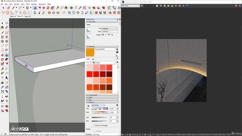The image size is (242, 136).
Task: Select the Tape Measure tool in top toolbar
Action: (57, 8)
